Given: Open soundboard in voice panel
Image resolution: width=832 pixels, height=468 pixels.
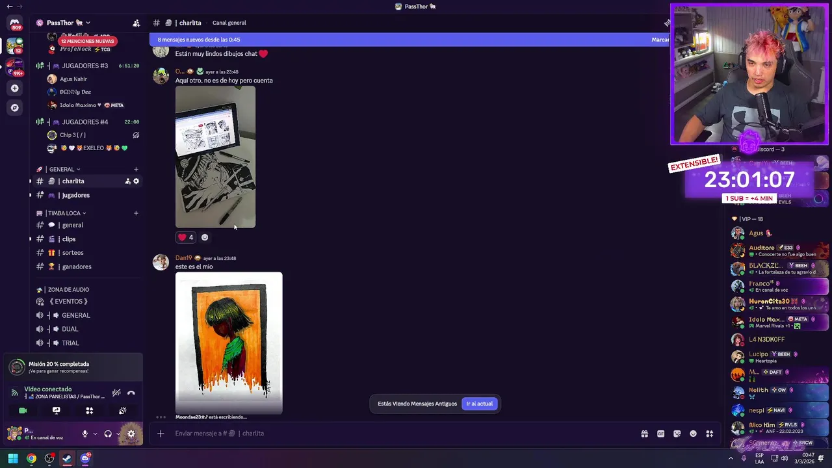Looking at the screenshot, I should click(122, 411).
